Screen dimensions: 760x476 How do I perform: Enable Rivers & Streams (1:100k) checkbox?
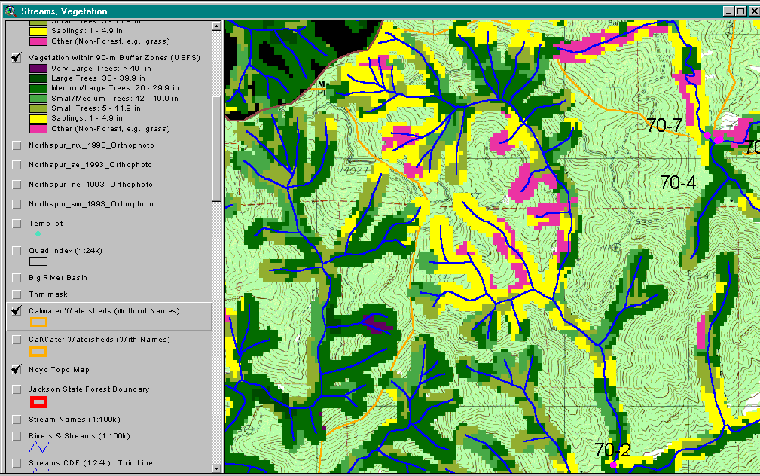(x=17, y=436)
